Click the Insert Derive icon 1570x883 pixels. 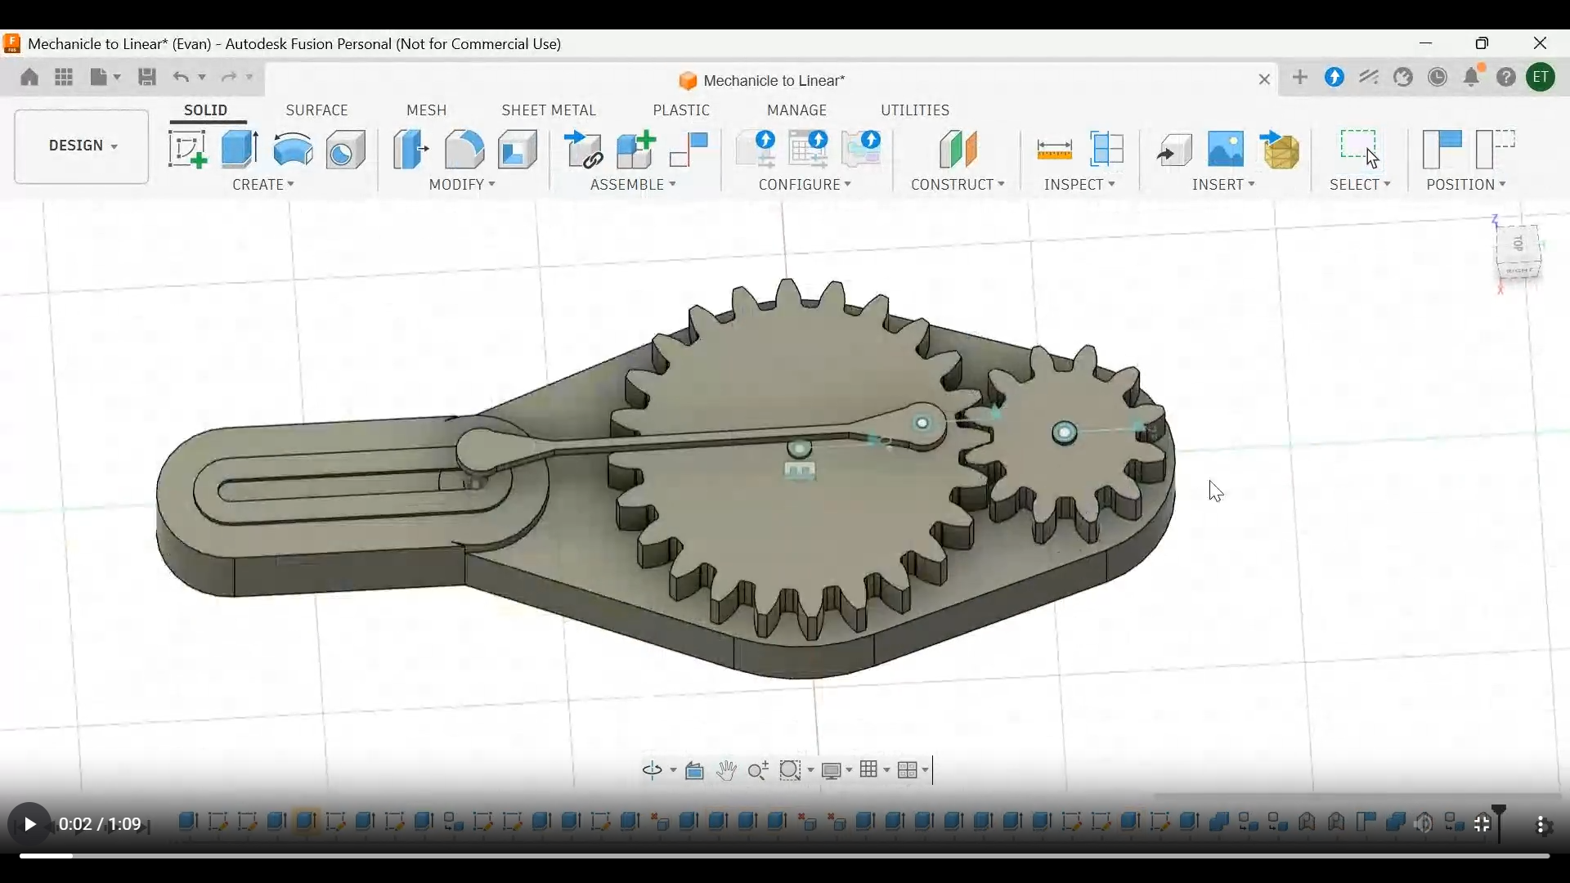(1175, 150)
